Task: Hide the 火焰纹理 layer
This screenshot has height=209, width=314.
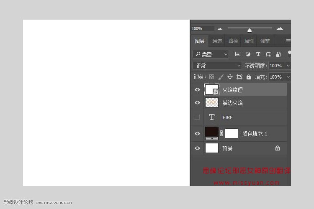Action: [x=197, y=89]
